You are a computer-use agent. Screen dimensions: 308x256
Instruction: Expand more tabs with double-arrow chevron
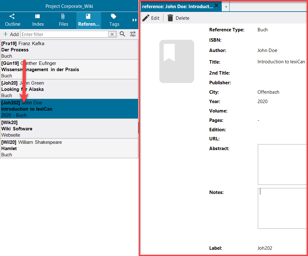[135, 20]
